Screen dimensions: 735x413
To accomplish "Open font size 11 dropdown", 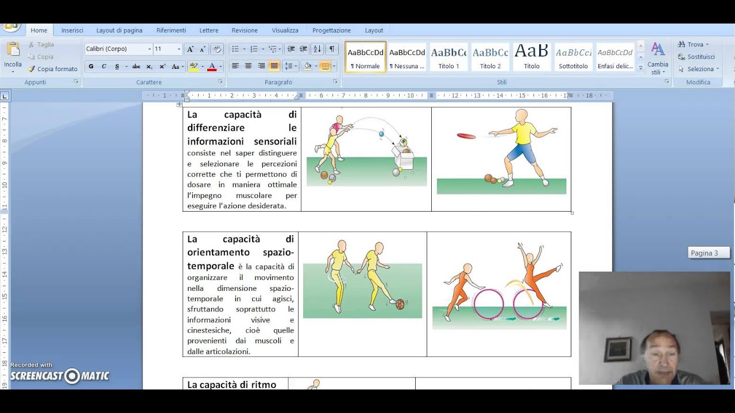I will point(179,49).
